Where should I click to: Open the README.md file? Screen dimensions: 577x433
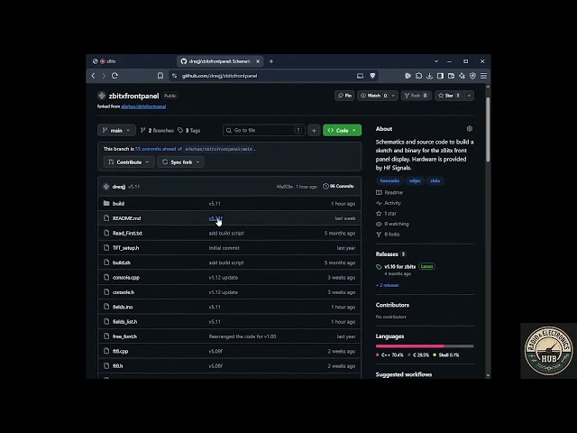126,218
